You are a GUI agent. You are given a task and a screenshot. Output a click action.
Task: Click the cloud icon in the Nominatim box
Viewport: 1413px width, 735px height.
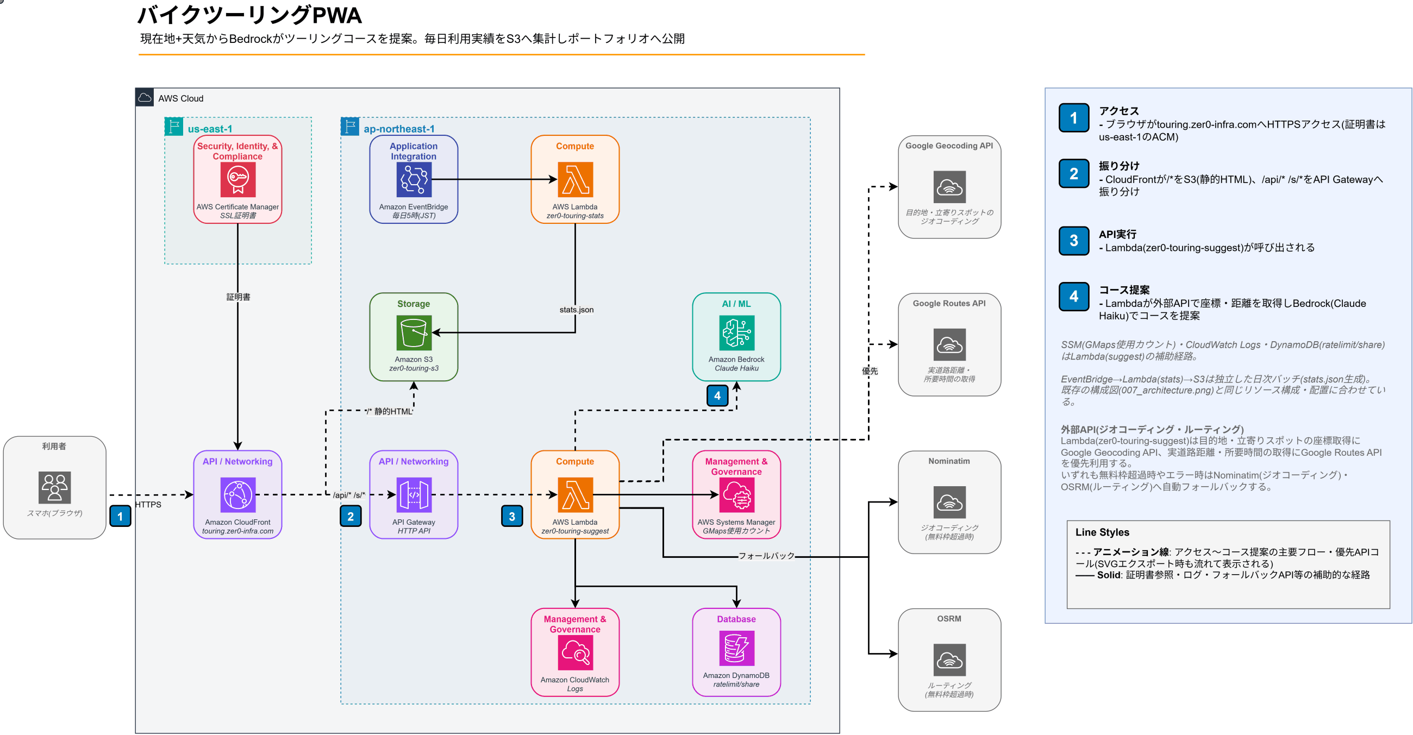pos(949,502)
